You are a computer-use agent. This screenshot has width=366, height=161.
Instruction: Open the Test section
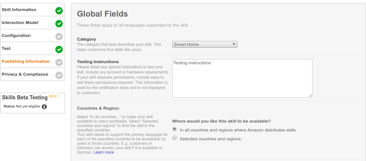[x=6, y=48]
